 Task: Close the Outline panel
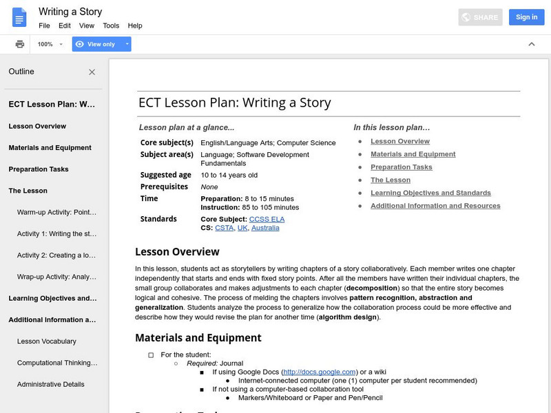click(92, 72)
